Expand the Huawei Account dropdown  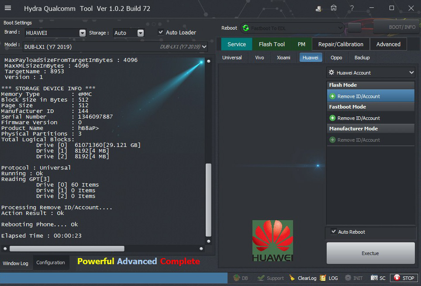tap(370, 73)
